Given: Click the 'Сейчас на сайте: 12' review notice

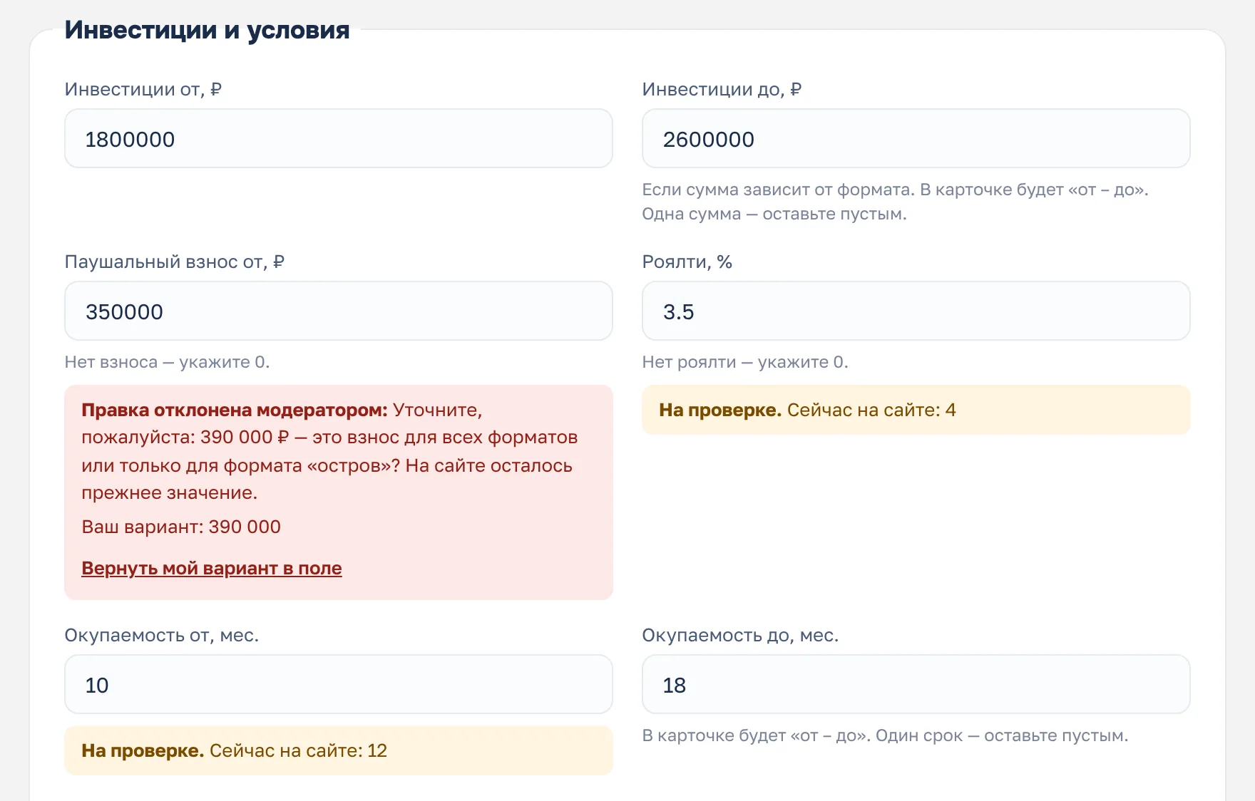Looking at the screenshot, I should click(339, 750).
